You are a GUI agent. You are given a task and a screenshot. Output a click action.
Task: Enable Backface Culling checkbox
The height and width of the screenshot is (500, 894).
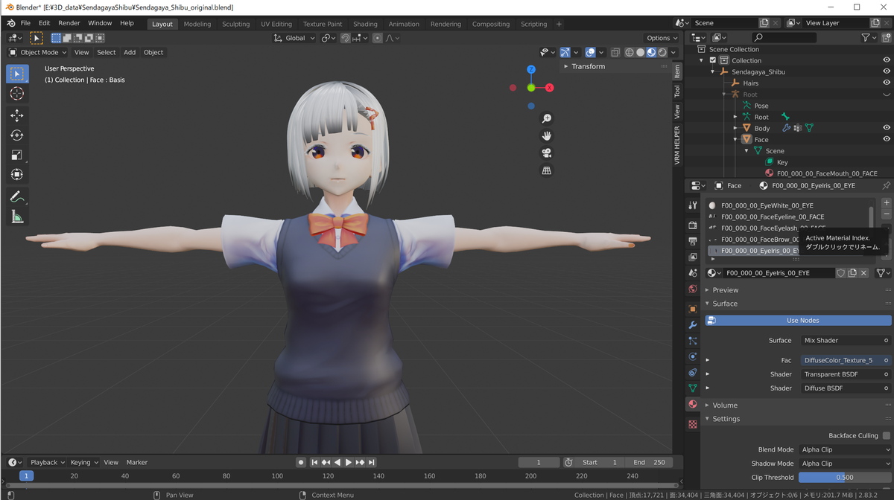(x=887, y=435)
